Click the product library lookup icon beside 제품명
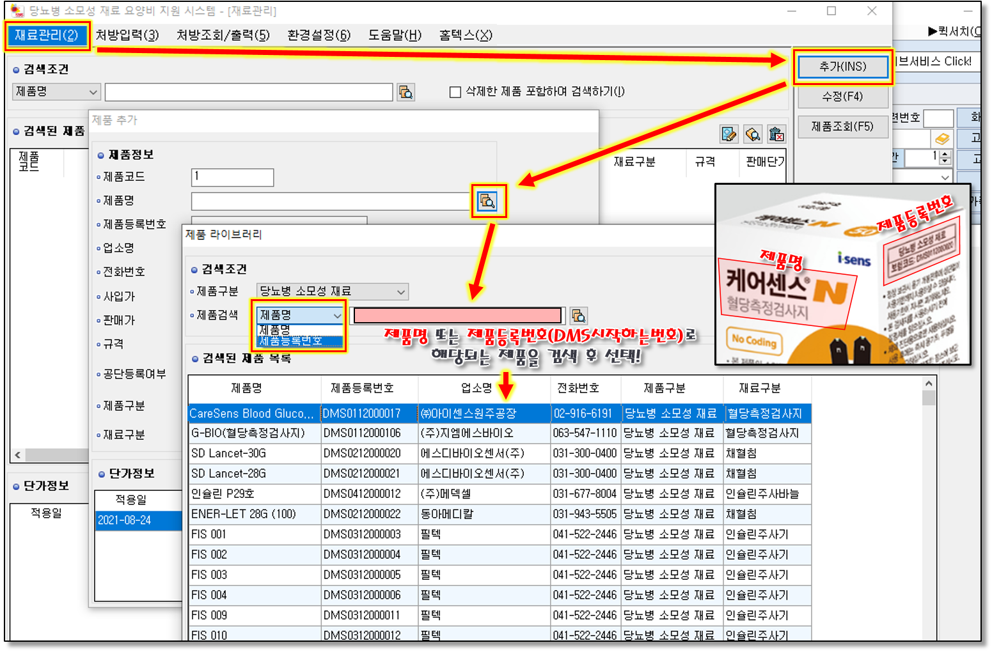 (x=487, y=201)
